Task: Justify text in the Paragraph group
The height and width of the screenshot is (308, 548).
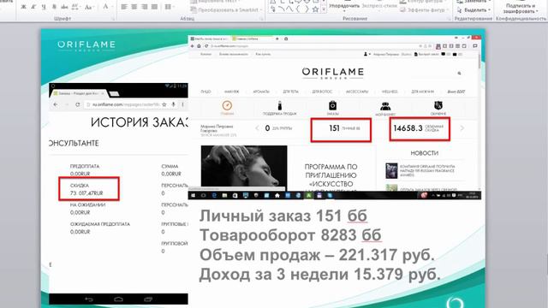Action: (x=154, y=7)
